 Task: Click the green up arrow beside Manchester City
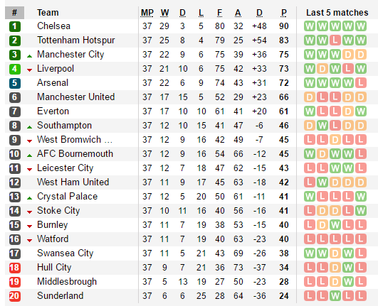[29, 56]
